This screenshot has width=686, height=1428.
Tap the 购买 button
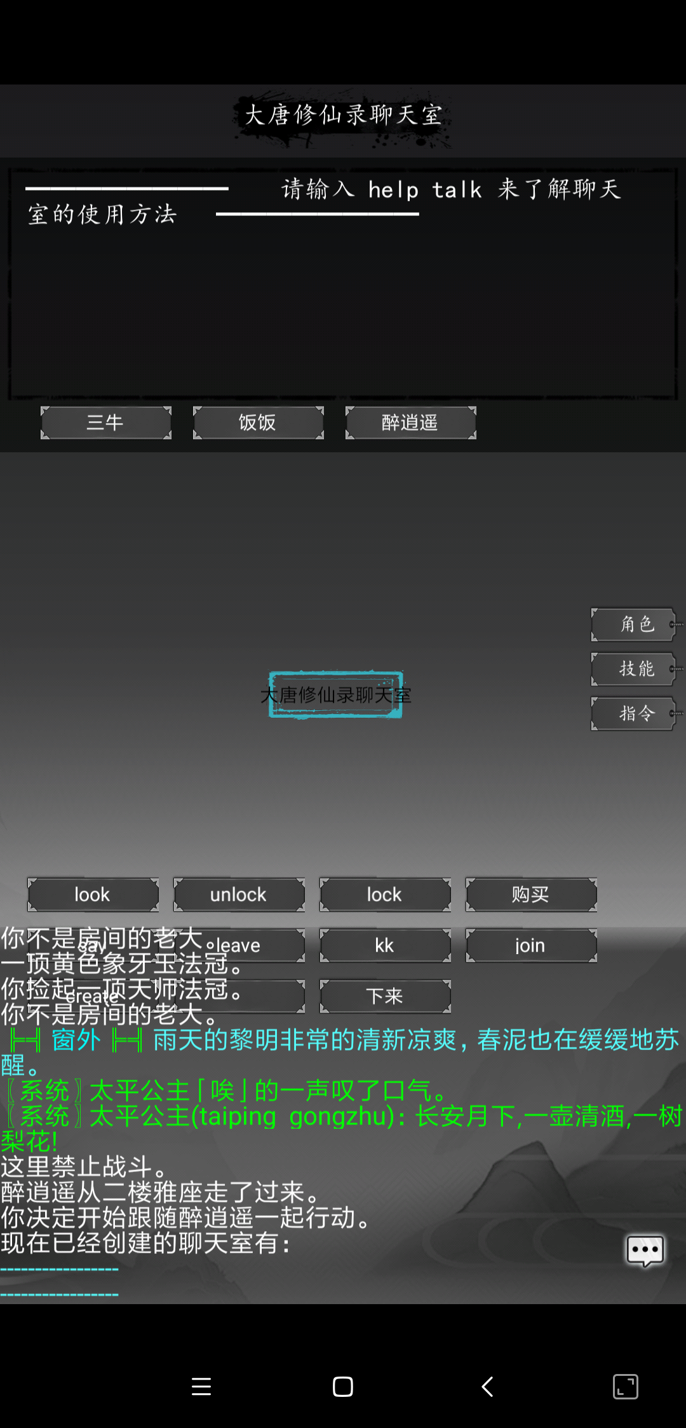tap(532, 895)
